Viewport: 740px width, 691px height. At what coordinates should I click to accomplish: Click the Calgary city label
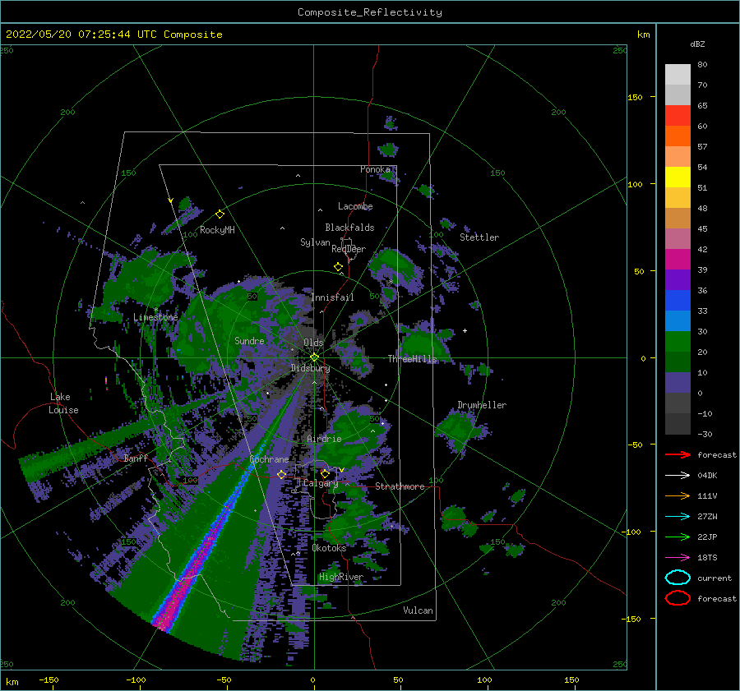[321, 483]
